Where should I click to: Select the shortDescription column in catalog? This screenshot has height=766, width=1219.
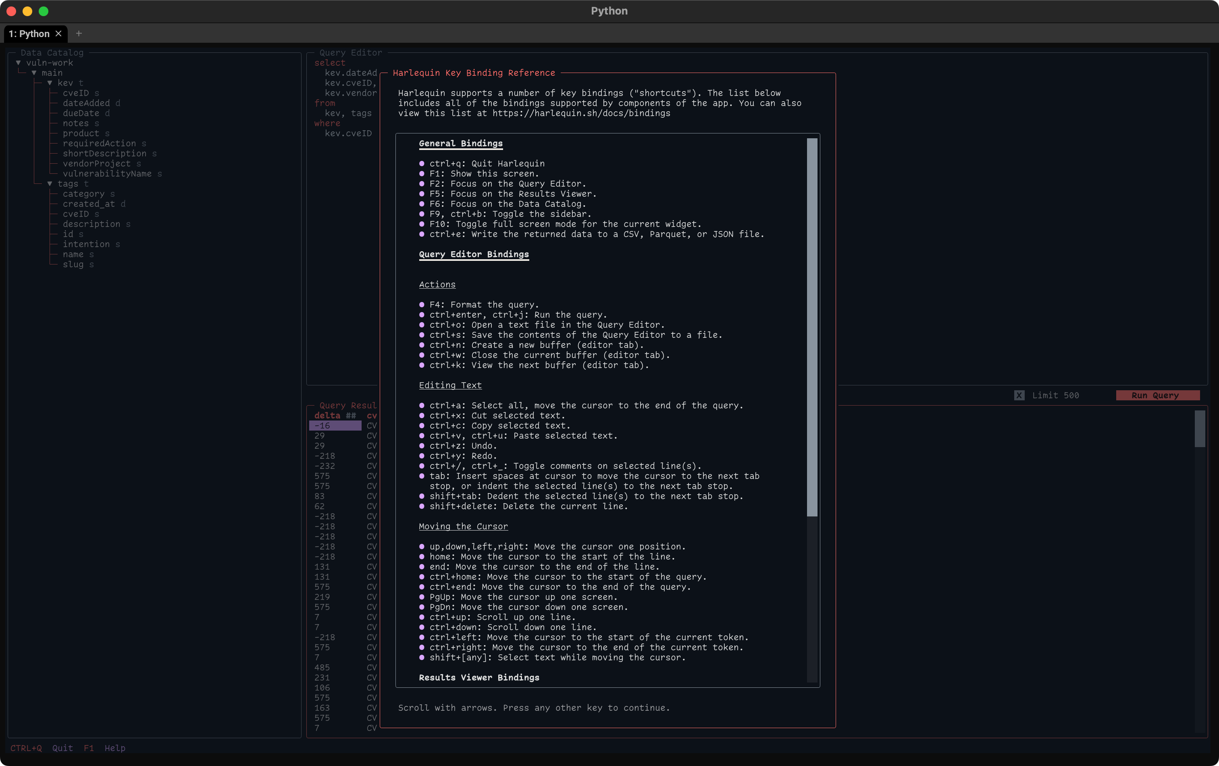(x=104, y=154)
